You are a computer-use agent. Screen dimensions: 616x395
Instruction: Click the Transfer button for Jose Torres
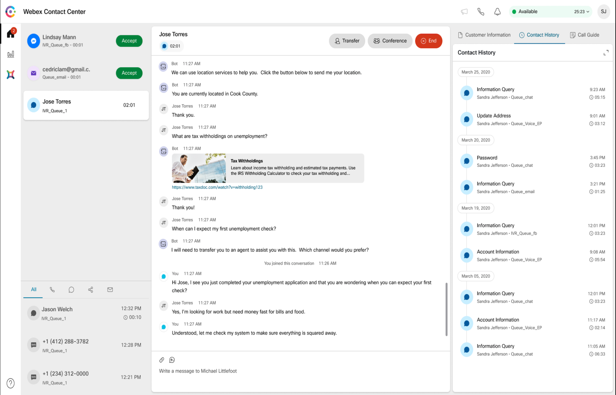pos(346,41)
